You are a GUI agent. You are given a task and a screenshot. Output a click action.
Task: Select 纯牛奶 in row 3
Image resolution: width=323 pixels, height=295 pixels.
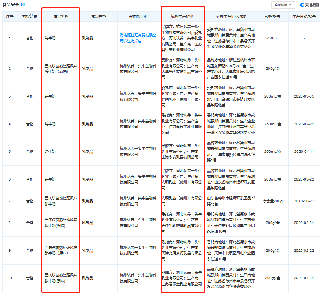50,96
